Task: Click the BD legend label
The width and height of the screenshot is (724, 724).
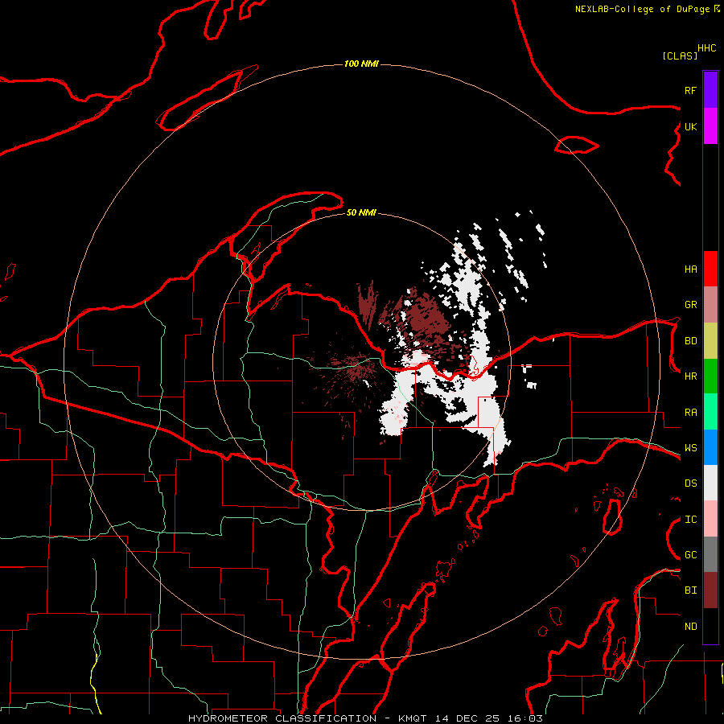Action: click(x=690, y=341)
